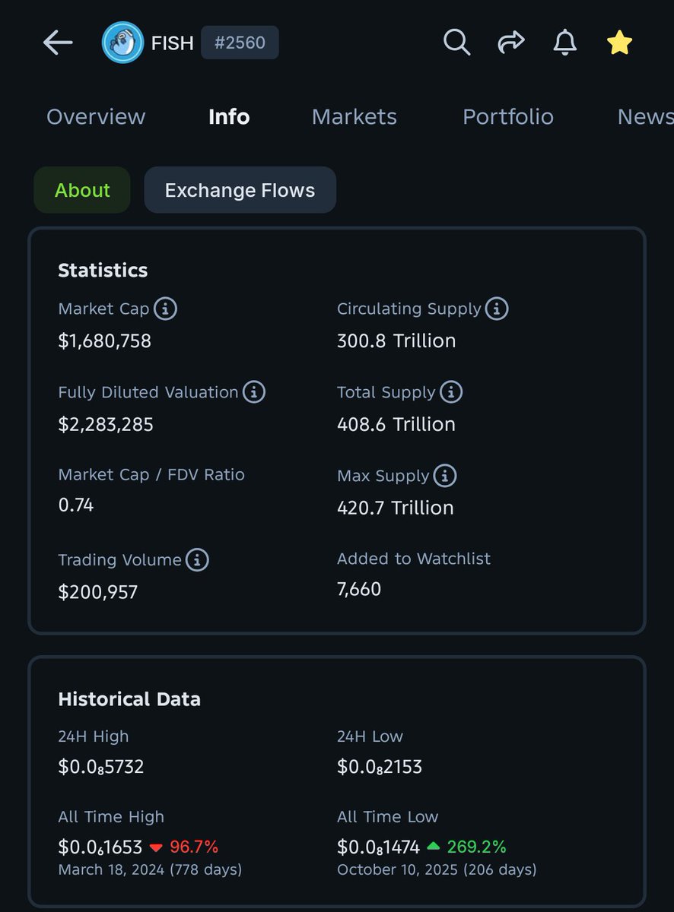Tap the #2560 rank badge
This screenshot has width=674, height=912.
point(240,43)
